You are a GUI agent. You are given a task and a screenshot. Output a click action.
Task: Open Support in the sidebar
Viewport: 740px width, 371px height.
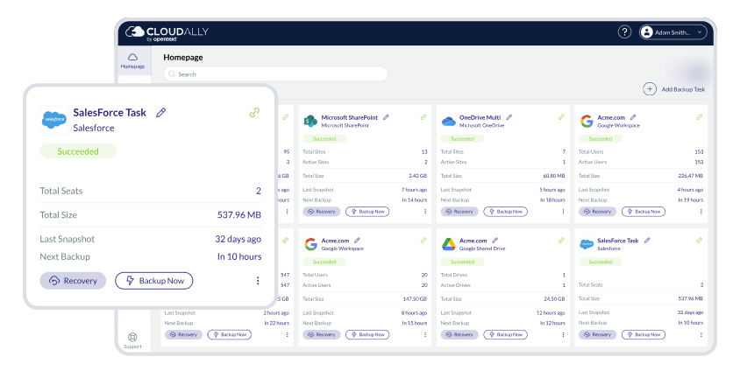click(132, 340)
